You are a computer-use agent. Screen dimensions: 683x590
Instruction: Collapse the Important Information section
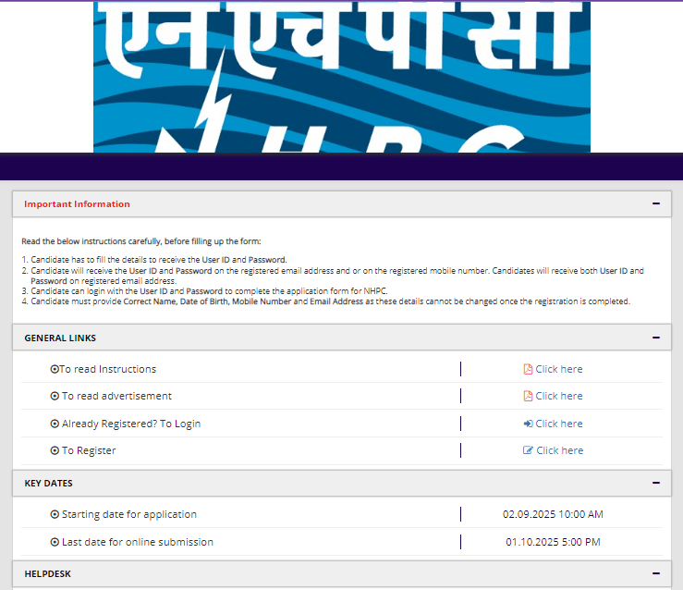656,204
